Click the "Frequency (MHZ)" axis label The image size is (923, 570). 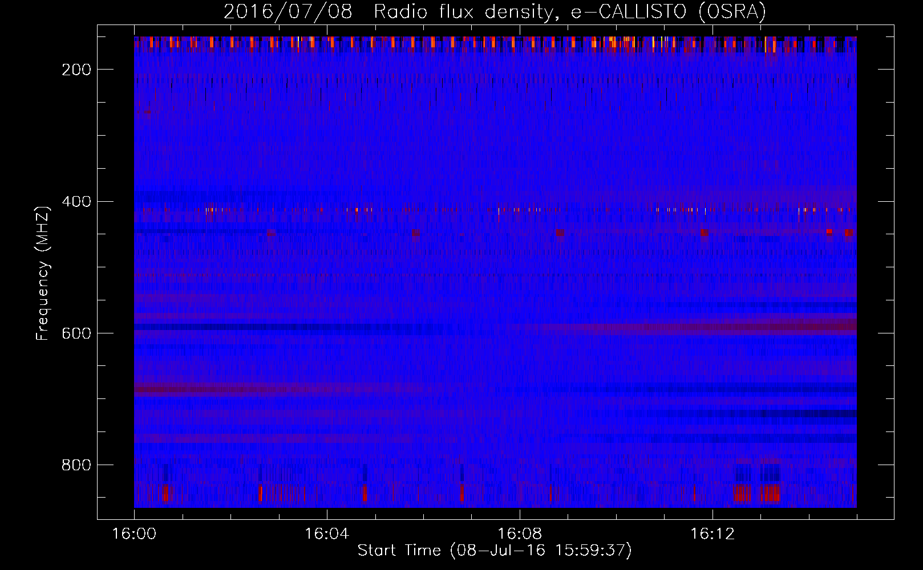(43, 273)
